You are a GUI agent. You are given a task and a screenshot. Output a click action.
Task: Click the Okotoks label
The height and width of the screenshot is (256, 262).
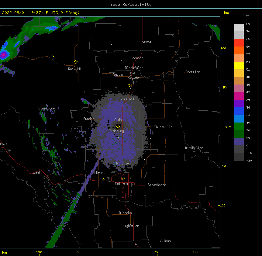pos(125,213)
